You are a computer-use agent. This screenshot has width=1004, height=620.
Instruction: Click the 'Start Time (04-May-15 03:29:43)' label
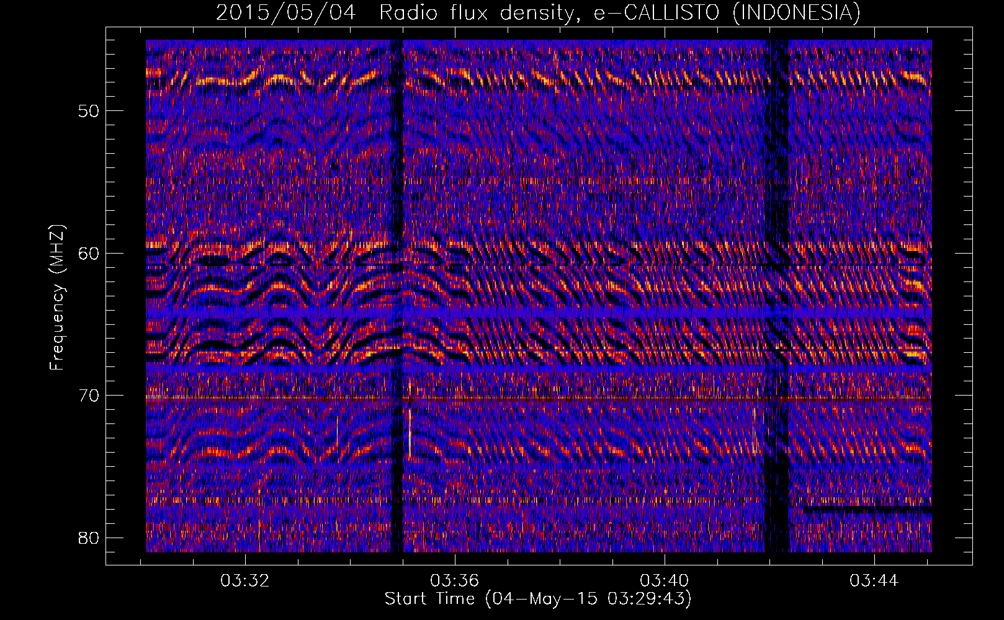click(x=538, y=599)
